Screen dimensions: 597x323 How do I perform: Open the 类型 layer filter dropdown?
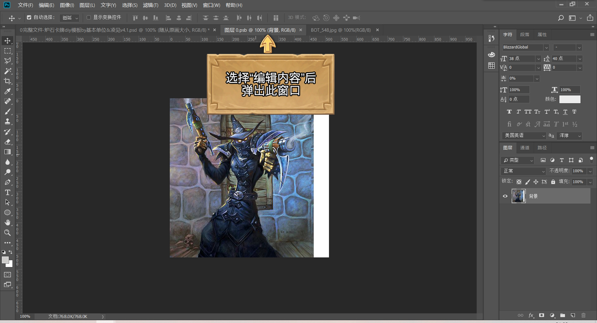tap(518, 160)
